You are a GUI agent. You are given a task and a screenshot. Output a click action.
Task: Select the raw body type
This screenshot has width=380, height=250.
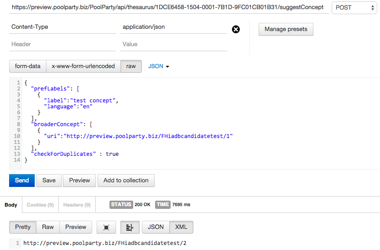131,66
